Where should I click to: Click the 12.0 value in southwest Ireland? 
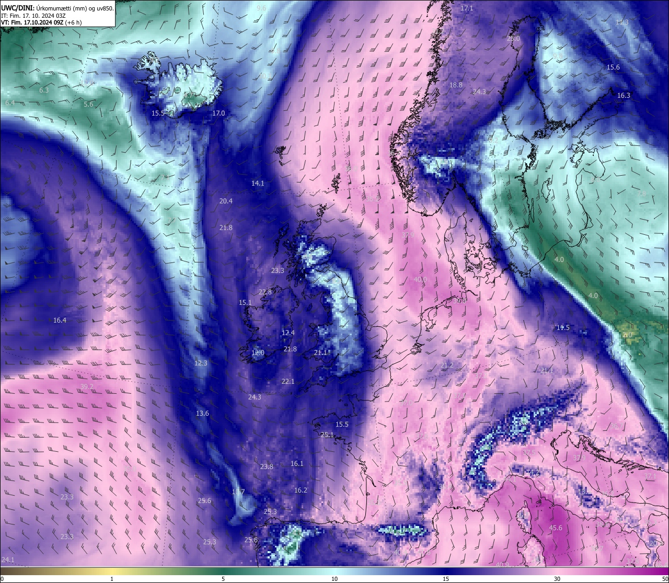pyautogui.click(x=258, y=353)
